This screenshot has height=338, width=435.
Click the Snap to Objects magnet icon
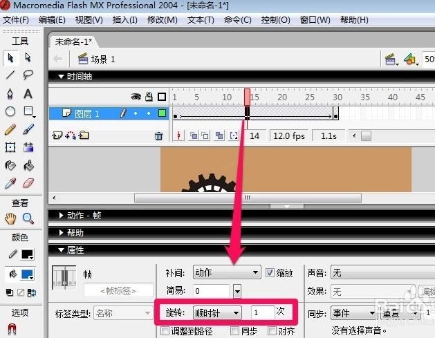12,329
